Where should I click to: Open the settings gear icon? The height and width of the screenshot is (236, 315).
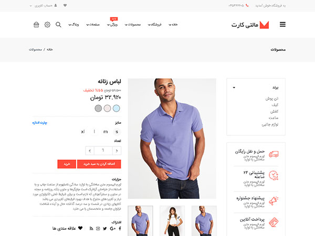click(x=47, y=25)
